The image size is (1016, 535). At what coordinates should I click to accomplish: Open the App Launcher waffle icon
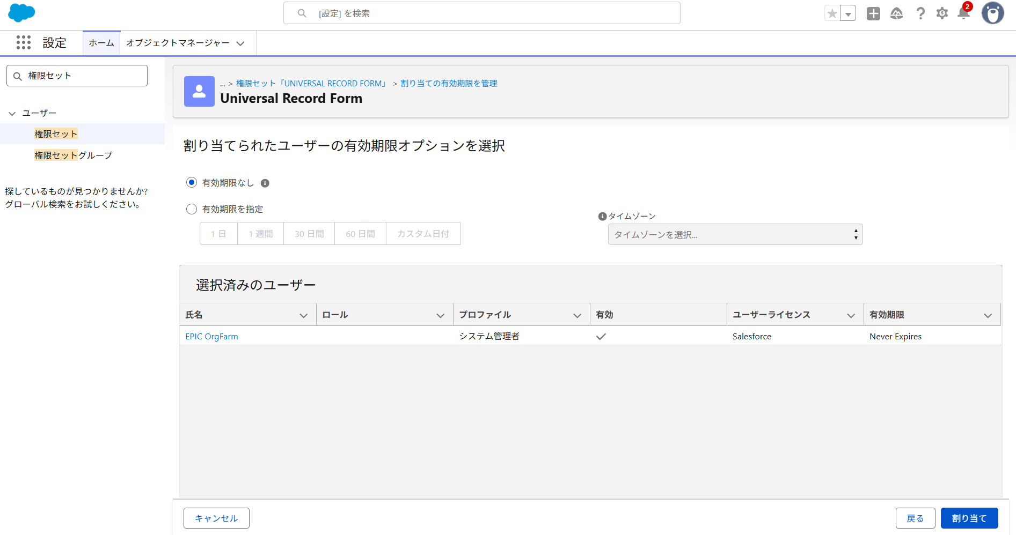click(24, 43)
